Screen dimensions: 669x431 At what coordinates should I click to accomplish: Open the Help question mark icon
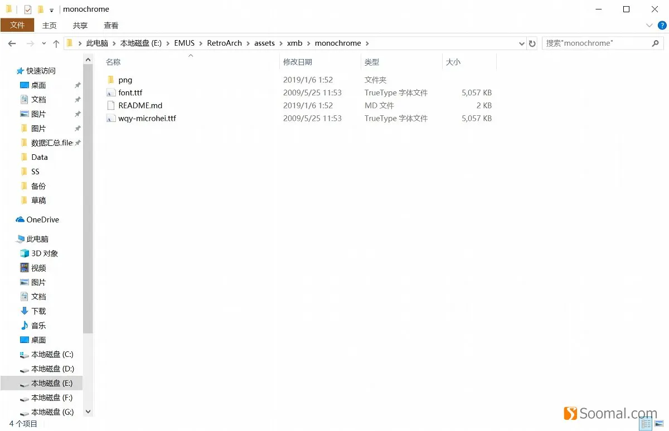662,26
